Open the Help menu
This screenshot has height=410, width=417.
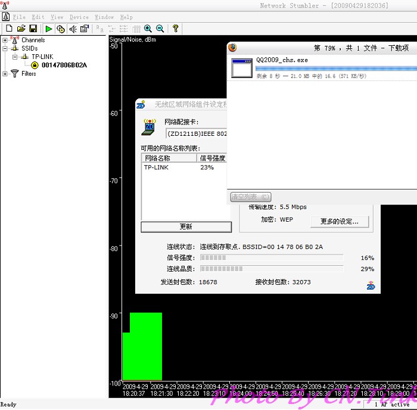pos(126,17)
